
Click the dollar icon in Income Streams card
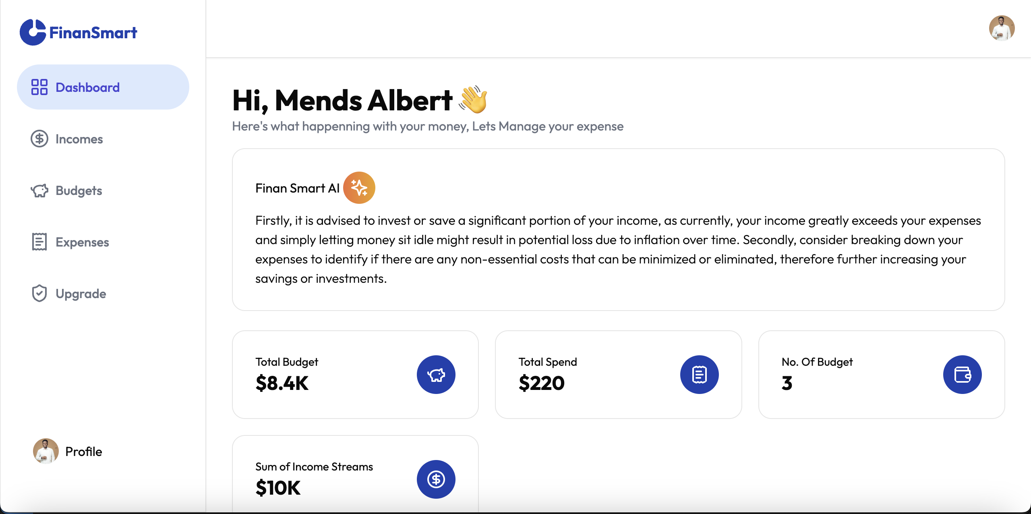click(436, 479)
